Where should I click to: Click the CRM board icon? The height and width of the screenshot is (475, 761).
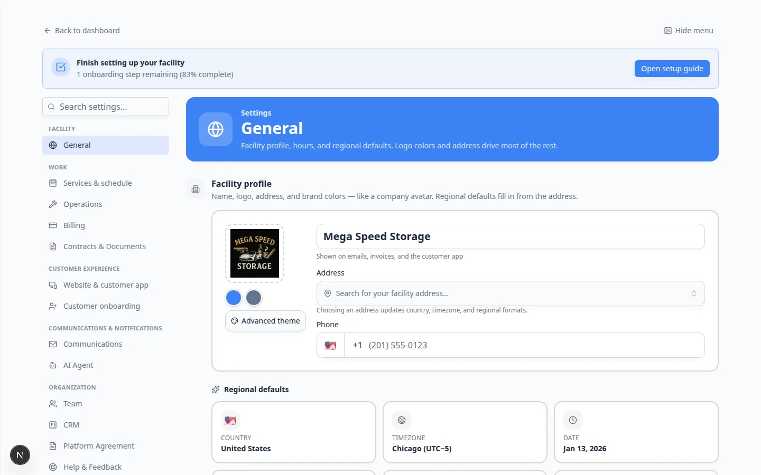(53, 425)
